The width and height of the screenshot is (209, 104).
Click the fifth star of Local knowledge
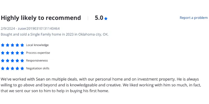point(22,45)
